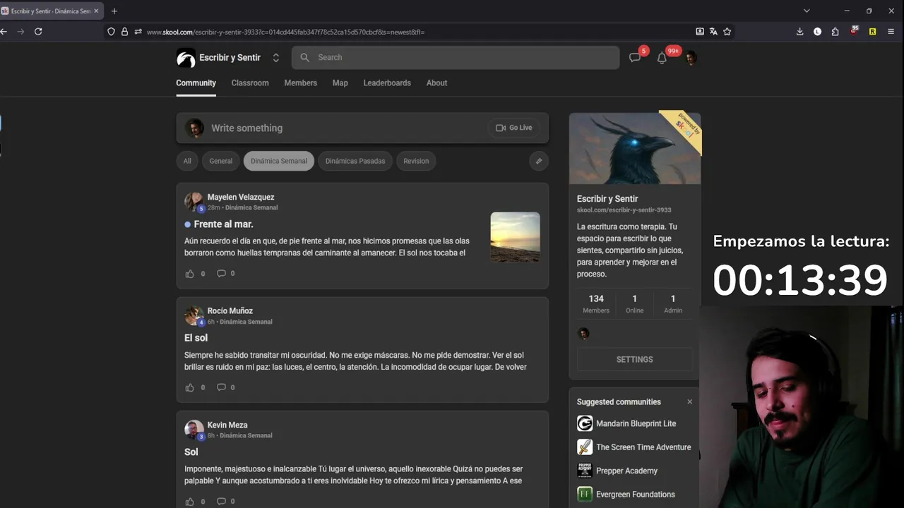Bookmark this page with star icon
This screenshot has height=508, width=904.
[x=727, y=32]
